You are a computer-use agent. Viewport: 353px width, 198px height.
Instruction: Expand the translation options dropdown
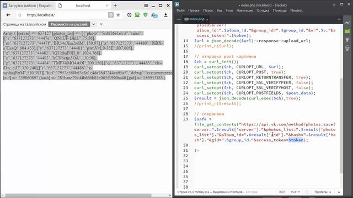point(94,24)
